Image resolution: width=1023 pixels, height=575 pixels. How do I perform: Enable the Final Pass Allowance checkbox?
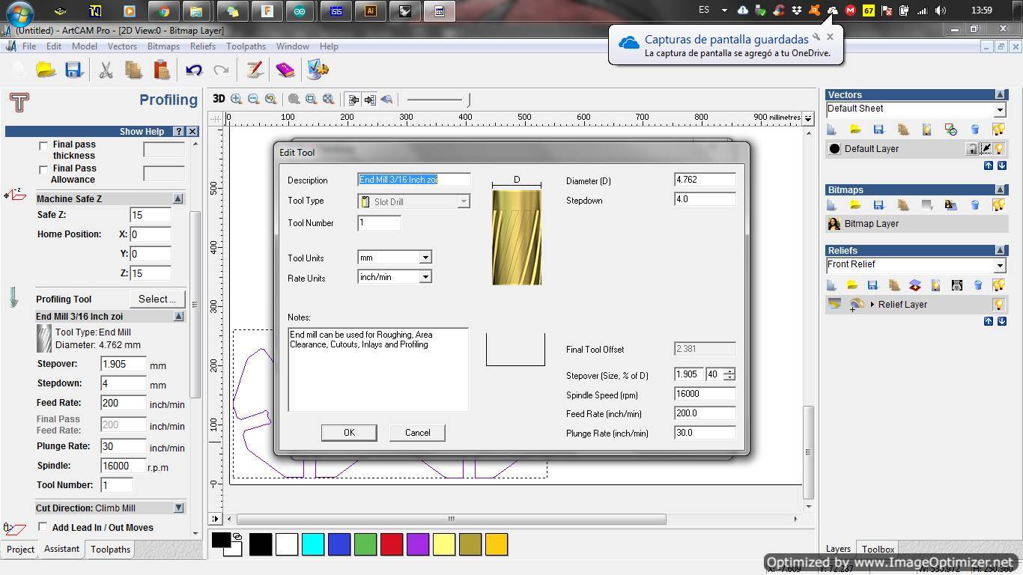(43, 169)
